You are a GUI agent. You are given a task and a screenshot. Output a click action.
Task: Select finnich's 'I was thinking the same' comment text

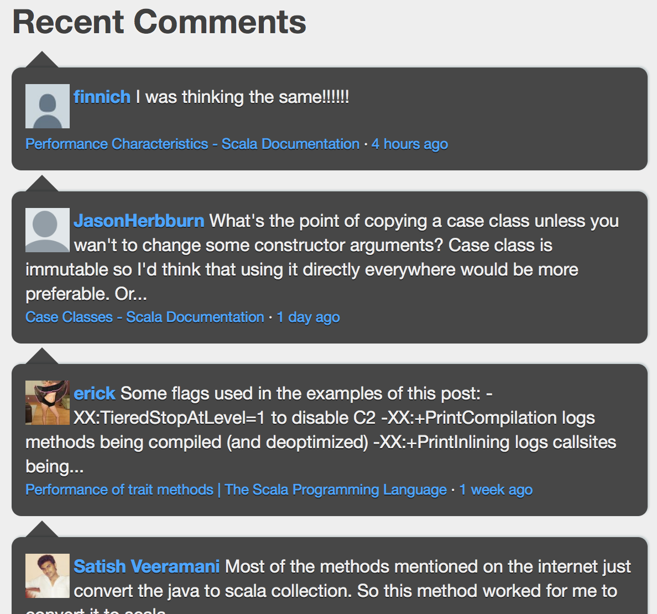tap(242, 97)
